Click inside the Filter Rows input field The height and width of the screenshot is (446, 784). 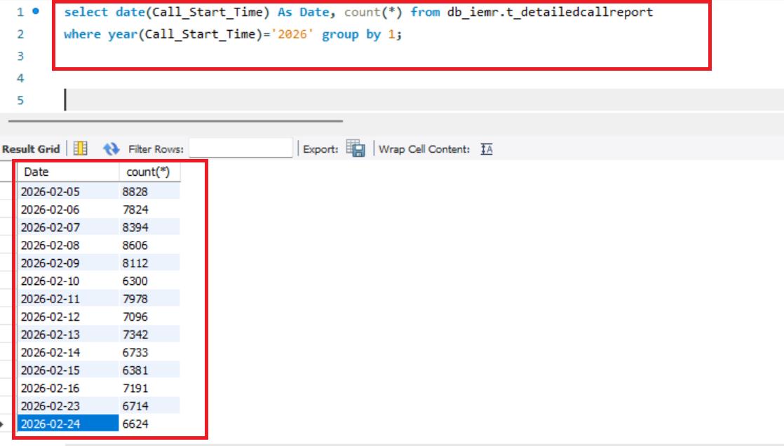(241, 148)
